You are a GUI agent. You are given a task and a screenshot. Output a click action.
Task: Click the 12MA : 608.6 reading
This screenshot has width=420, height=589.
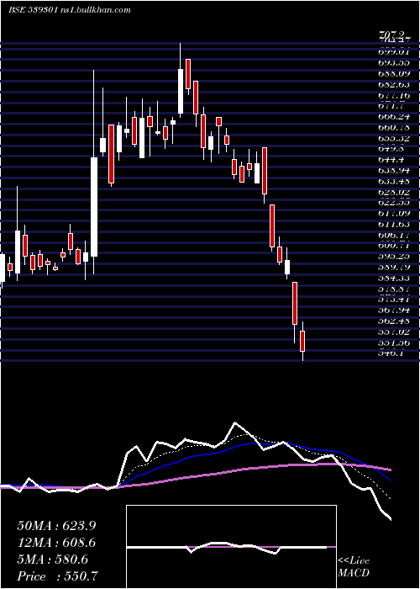(x=56, y=543)
